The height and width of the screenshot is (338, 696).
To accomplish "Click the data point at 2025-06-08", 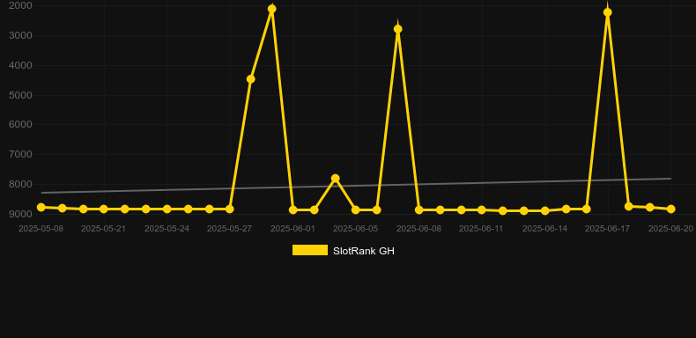I will click(419, 209).
